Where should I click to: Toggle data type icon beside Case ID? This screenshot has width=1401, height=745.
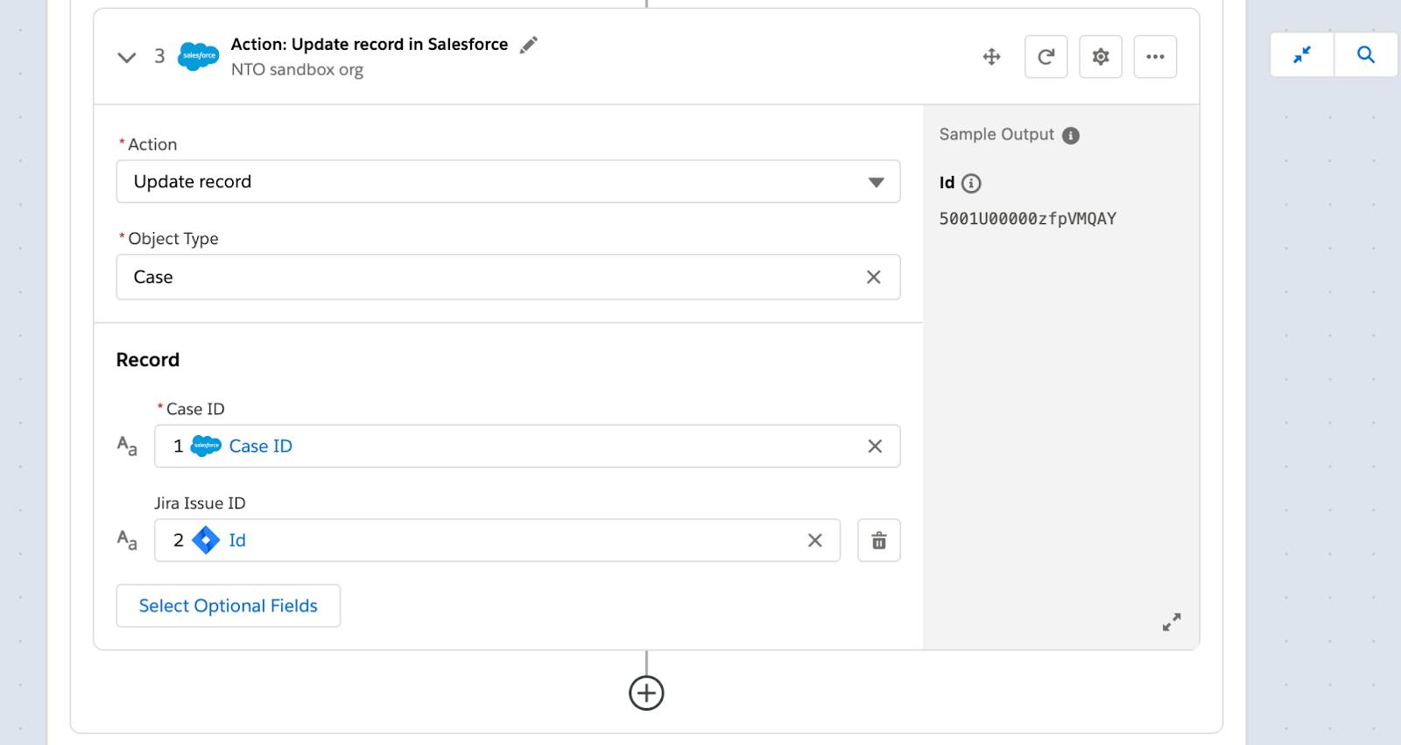(127, 446)
